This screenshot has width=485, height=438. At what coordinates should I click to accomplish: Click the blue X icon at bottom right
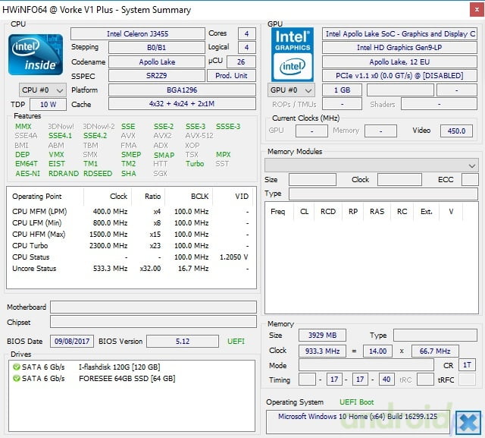pyautogui.click(x=468, y=422)
